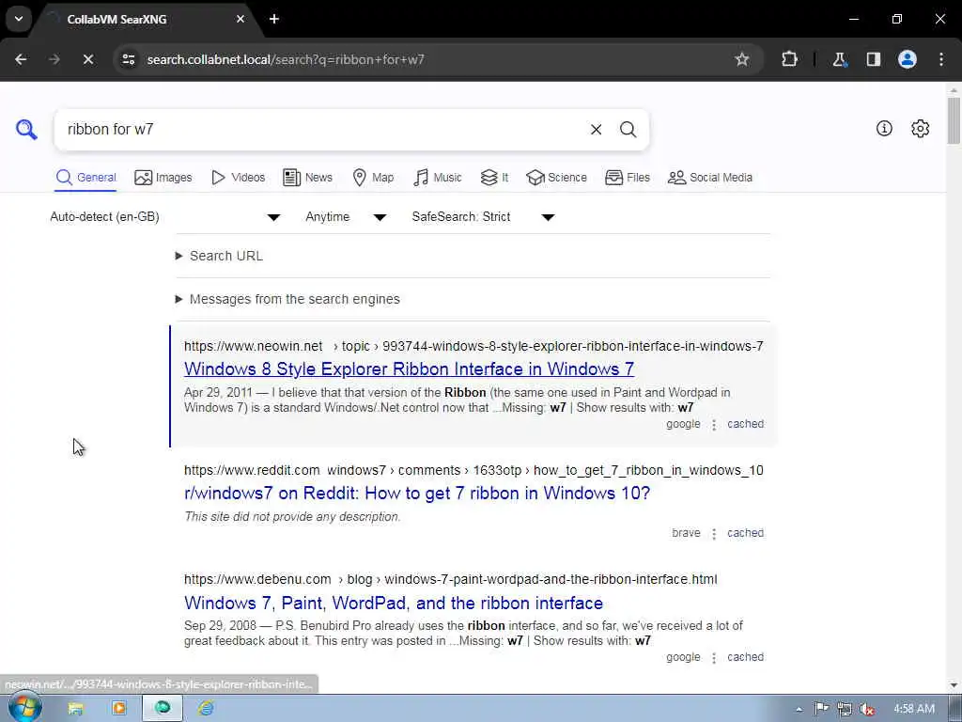Open site information icon in address bar

click(x=128, y=59)
